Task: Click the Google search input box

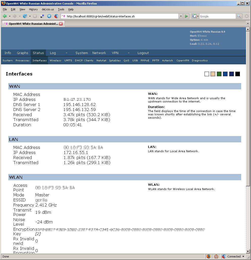Action: [x=217, y=16]
